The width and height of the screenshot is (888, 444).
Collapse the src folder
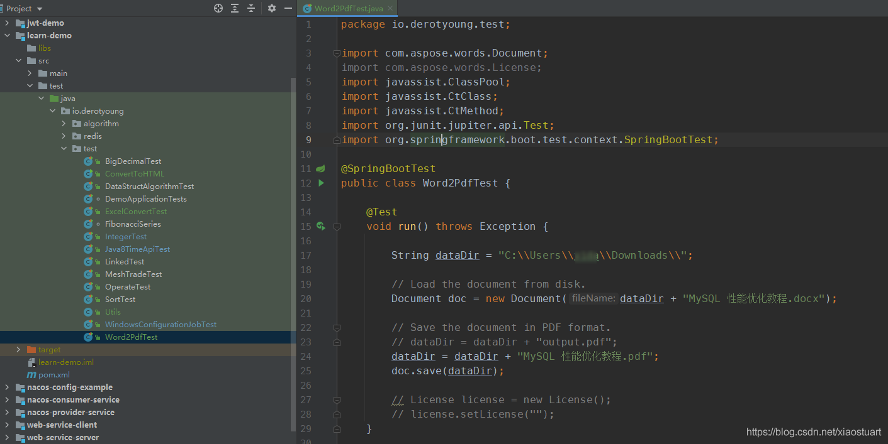click(19, 61)
